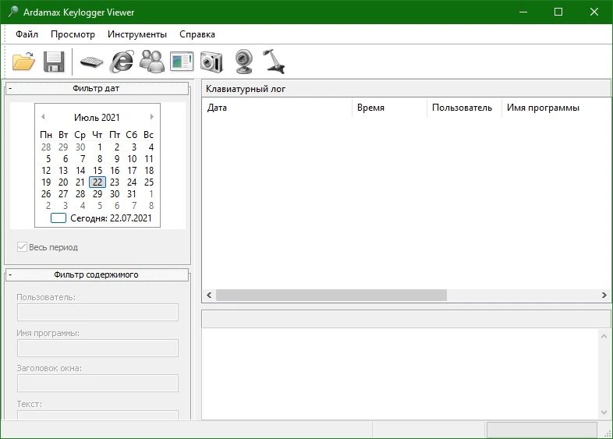This screenshot has width=613, height=439.
Task: View screenshots with the camera icon
Action: (x=211, y=62)
